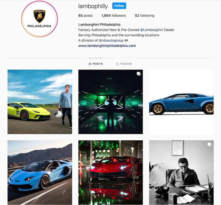The image size is (221, 205).
Task: Open the light blue Aventador roadster post
Action: tap(40, 172)
